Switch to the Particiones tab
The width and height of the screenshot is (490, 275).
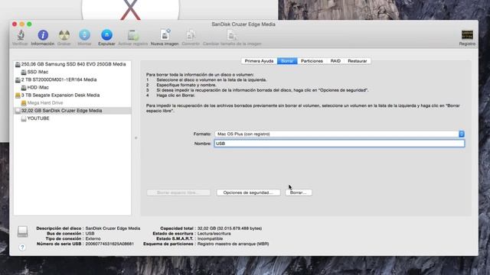[x=312, y=61]
